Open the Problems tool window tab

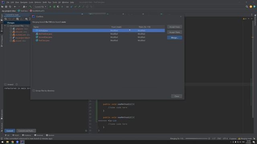tap(27, 135)
